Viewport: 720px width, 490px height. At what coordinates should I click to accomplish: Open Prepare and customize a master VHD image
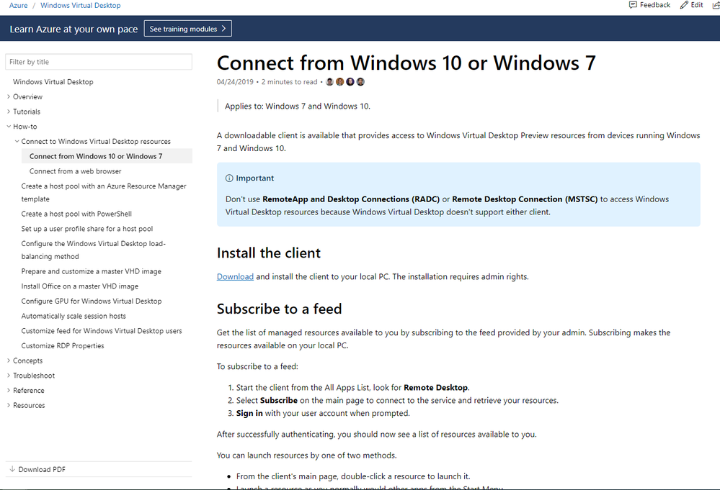point(91,271)
